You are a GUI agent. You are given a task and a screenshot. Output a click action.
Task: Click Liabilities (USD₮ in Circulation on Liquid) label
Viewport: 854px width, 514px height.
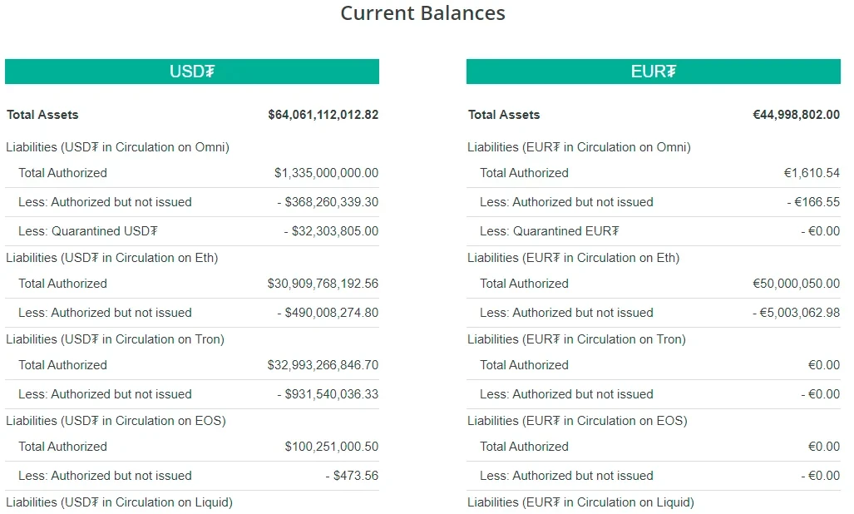[119, 502]
